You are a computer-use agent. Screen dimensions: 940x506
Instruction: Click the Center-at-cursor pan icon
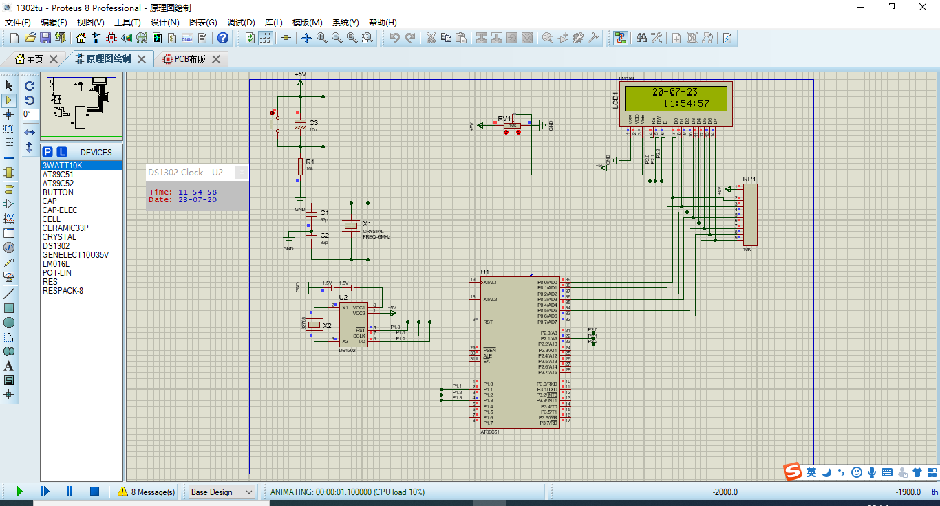click(x=307, y=38)
